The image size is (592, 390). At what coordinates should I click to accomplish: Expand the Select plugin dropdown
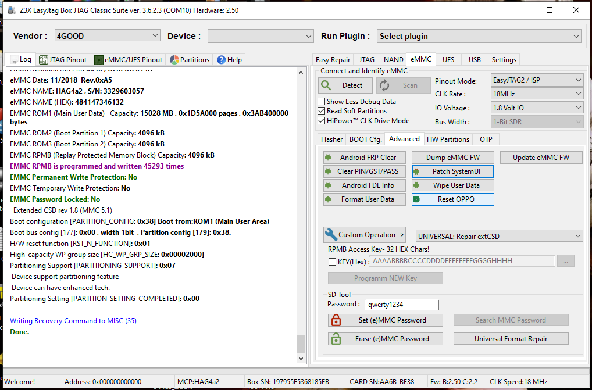point(479,36)
